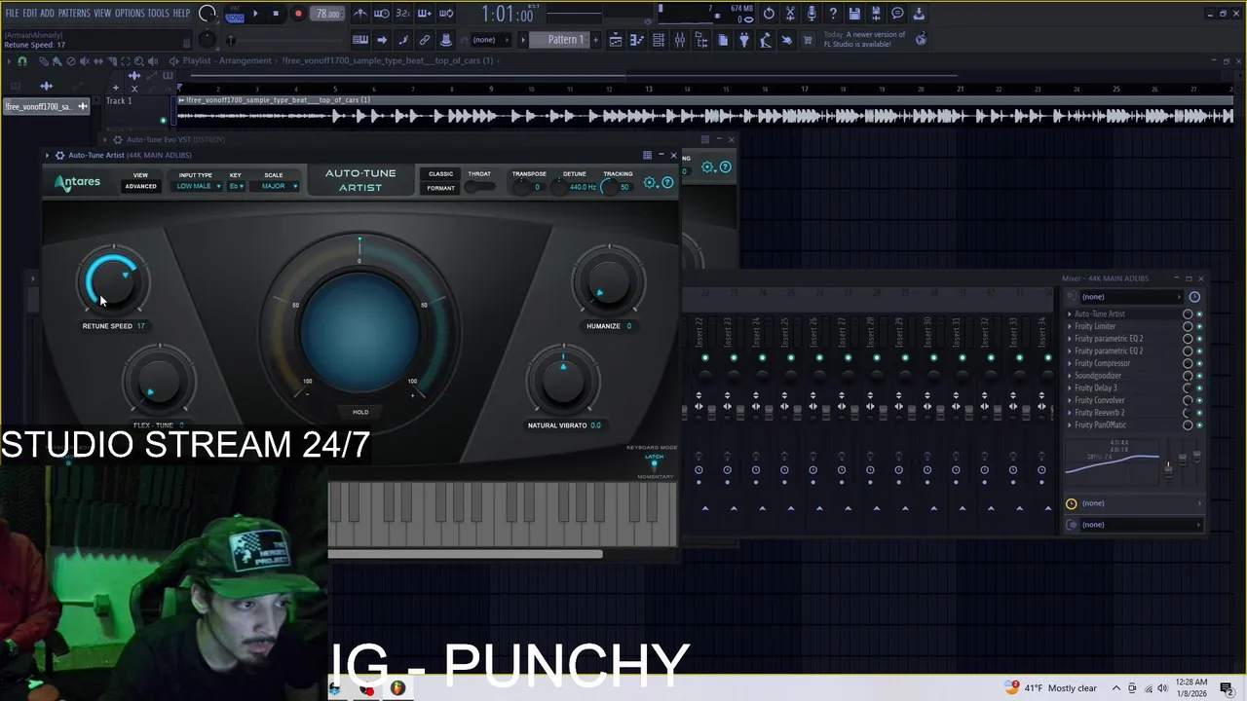Toggle the metronome icon
The image size is (1247, 701).
pos(360,14)
